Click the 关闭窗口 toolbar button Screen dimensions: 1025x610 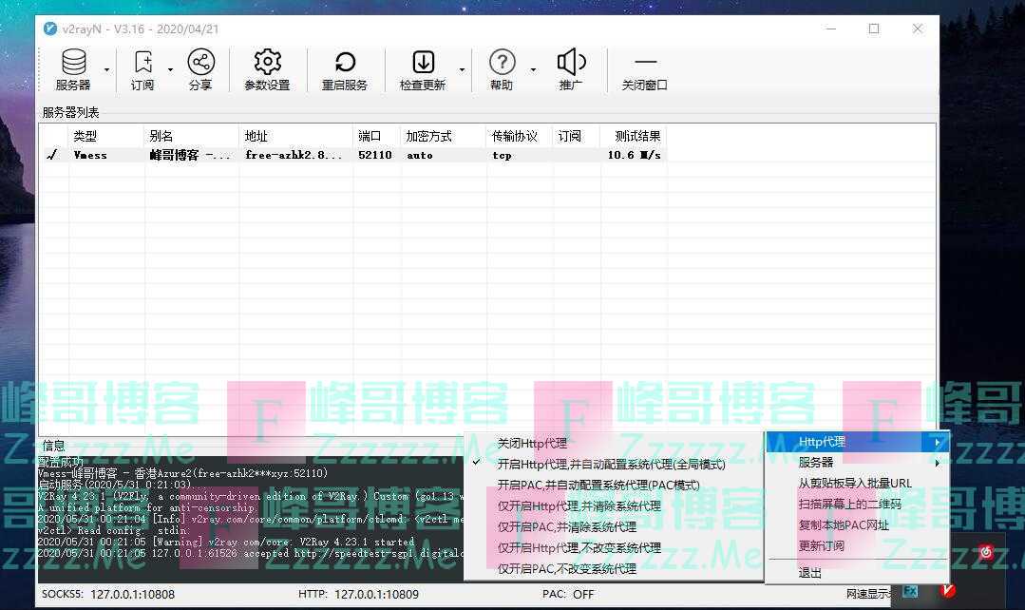pyautogui.click(x=645, y=70)
